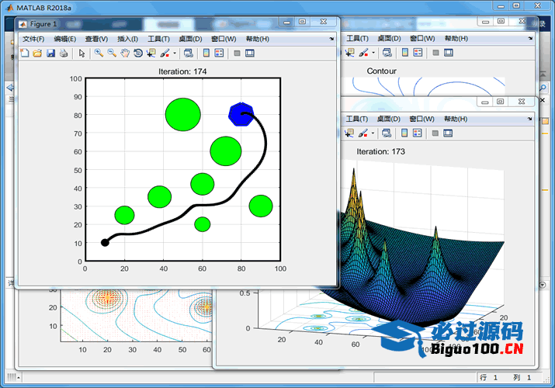Open 编辑(E) menu in Figure 1
The image size is (555, 388).
[64, 39]
